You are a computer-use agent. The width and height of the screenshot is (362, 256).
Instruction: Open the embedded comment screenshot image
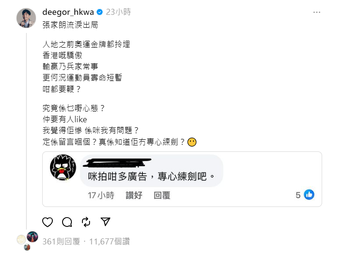pos(182,179)
